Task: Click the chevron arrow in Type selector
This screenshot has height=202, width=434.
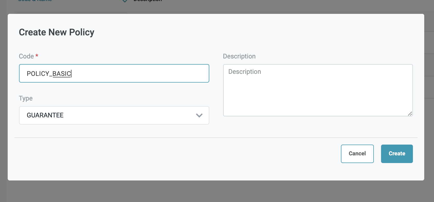Action: pos(199,115)
